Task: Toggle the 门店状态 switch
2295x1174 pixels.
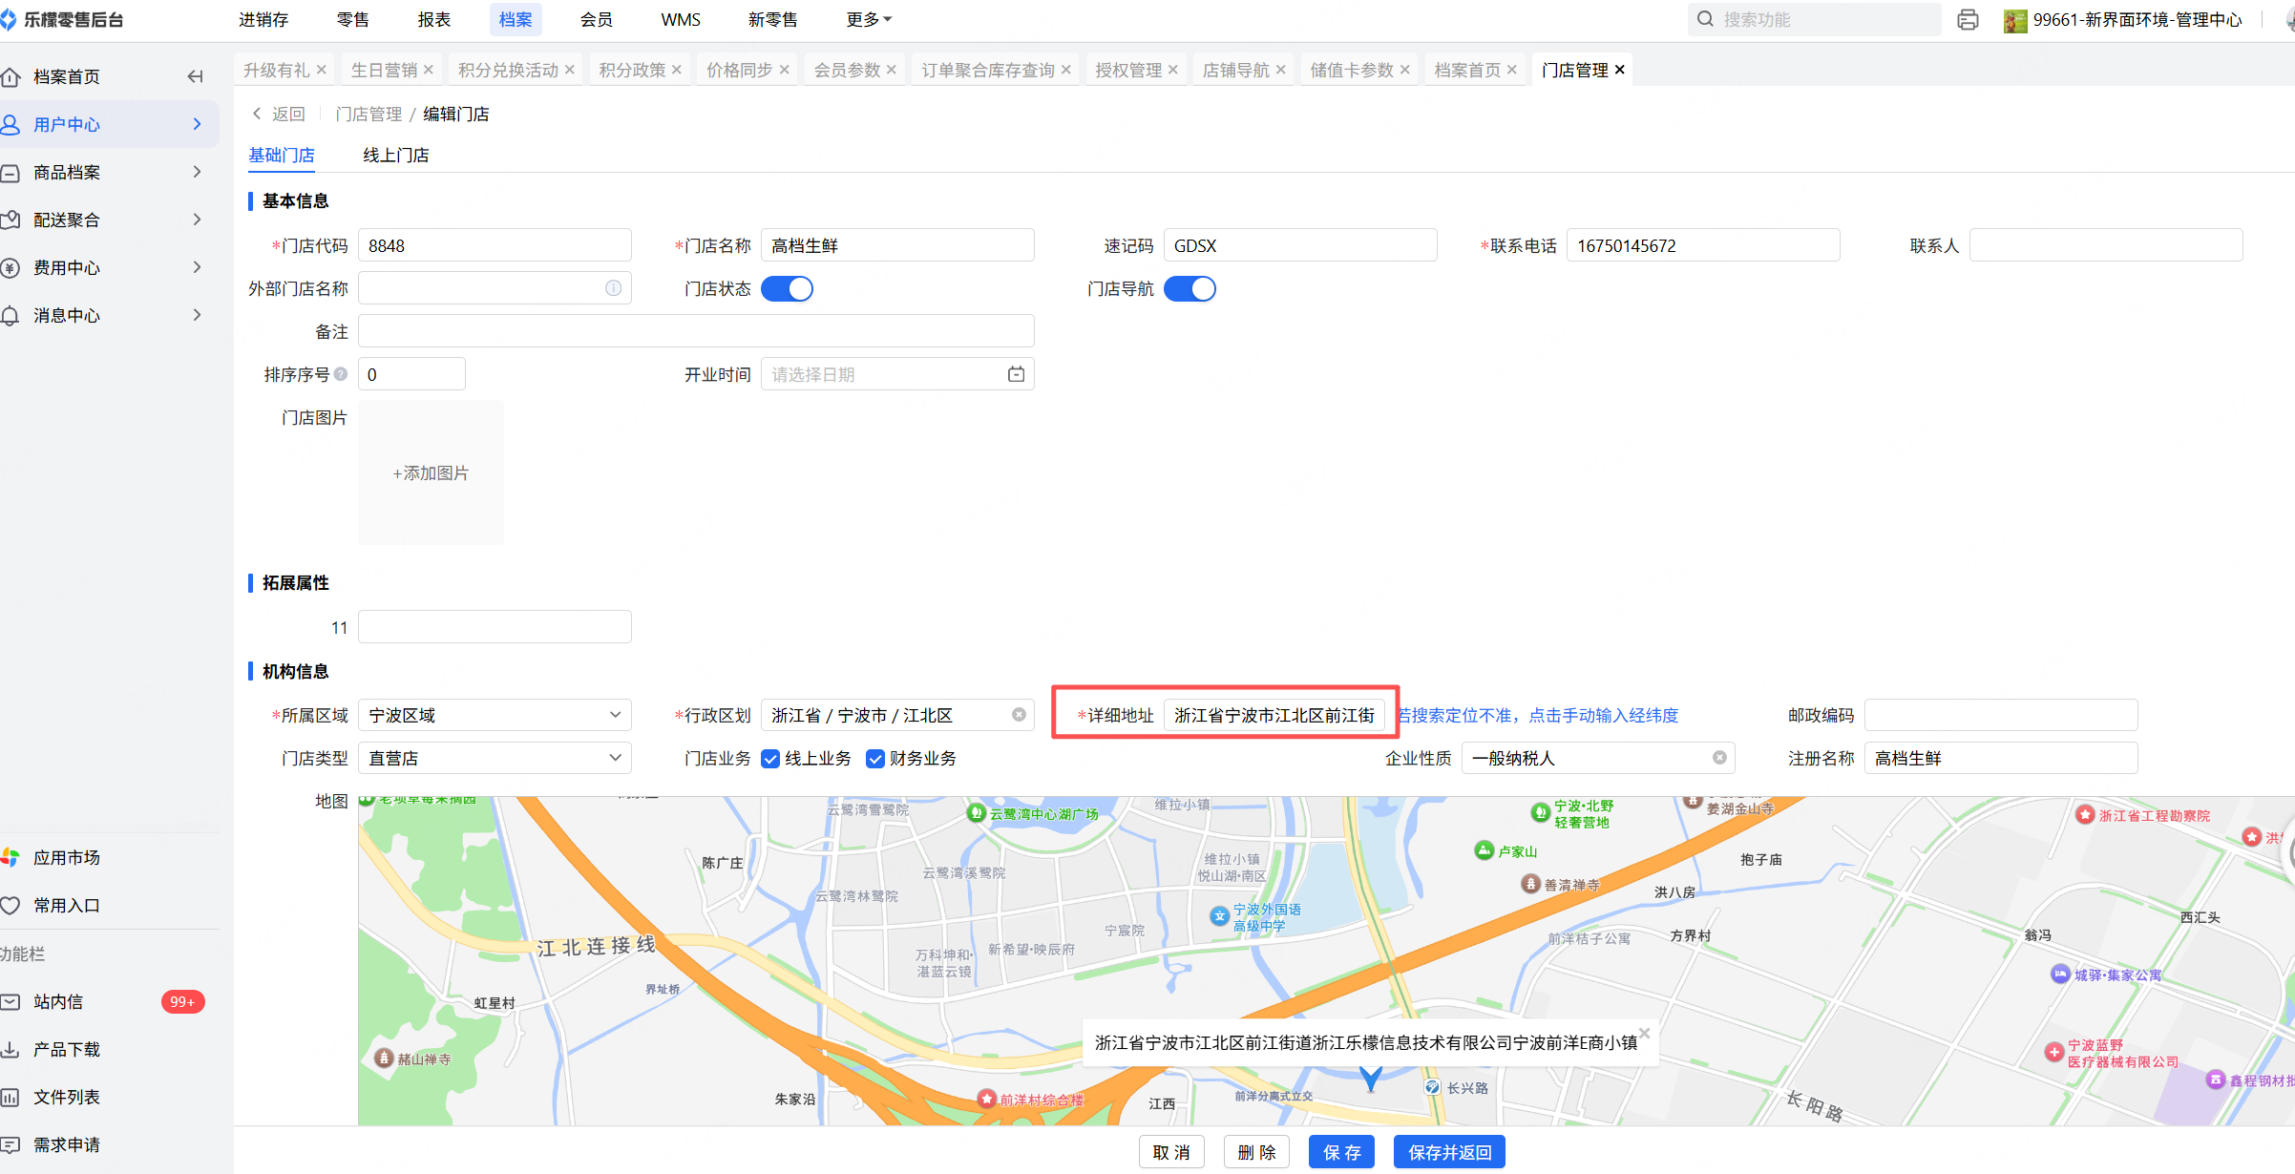Action: (787, 288)
